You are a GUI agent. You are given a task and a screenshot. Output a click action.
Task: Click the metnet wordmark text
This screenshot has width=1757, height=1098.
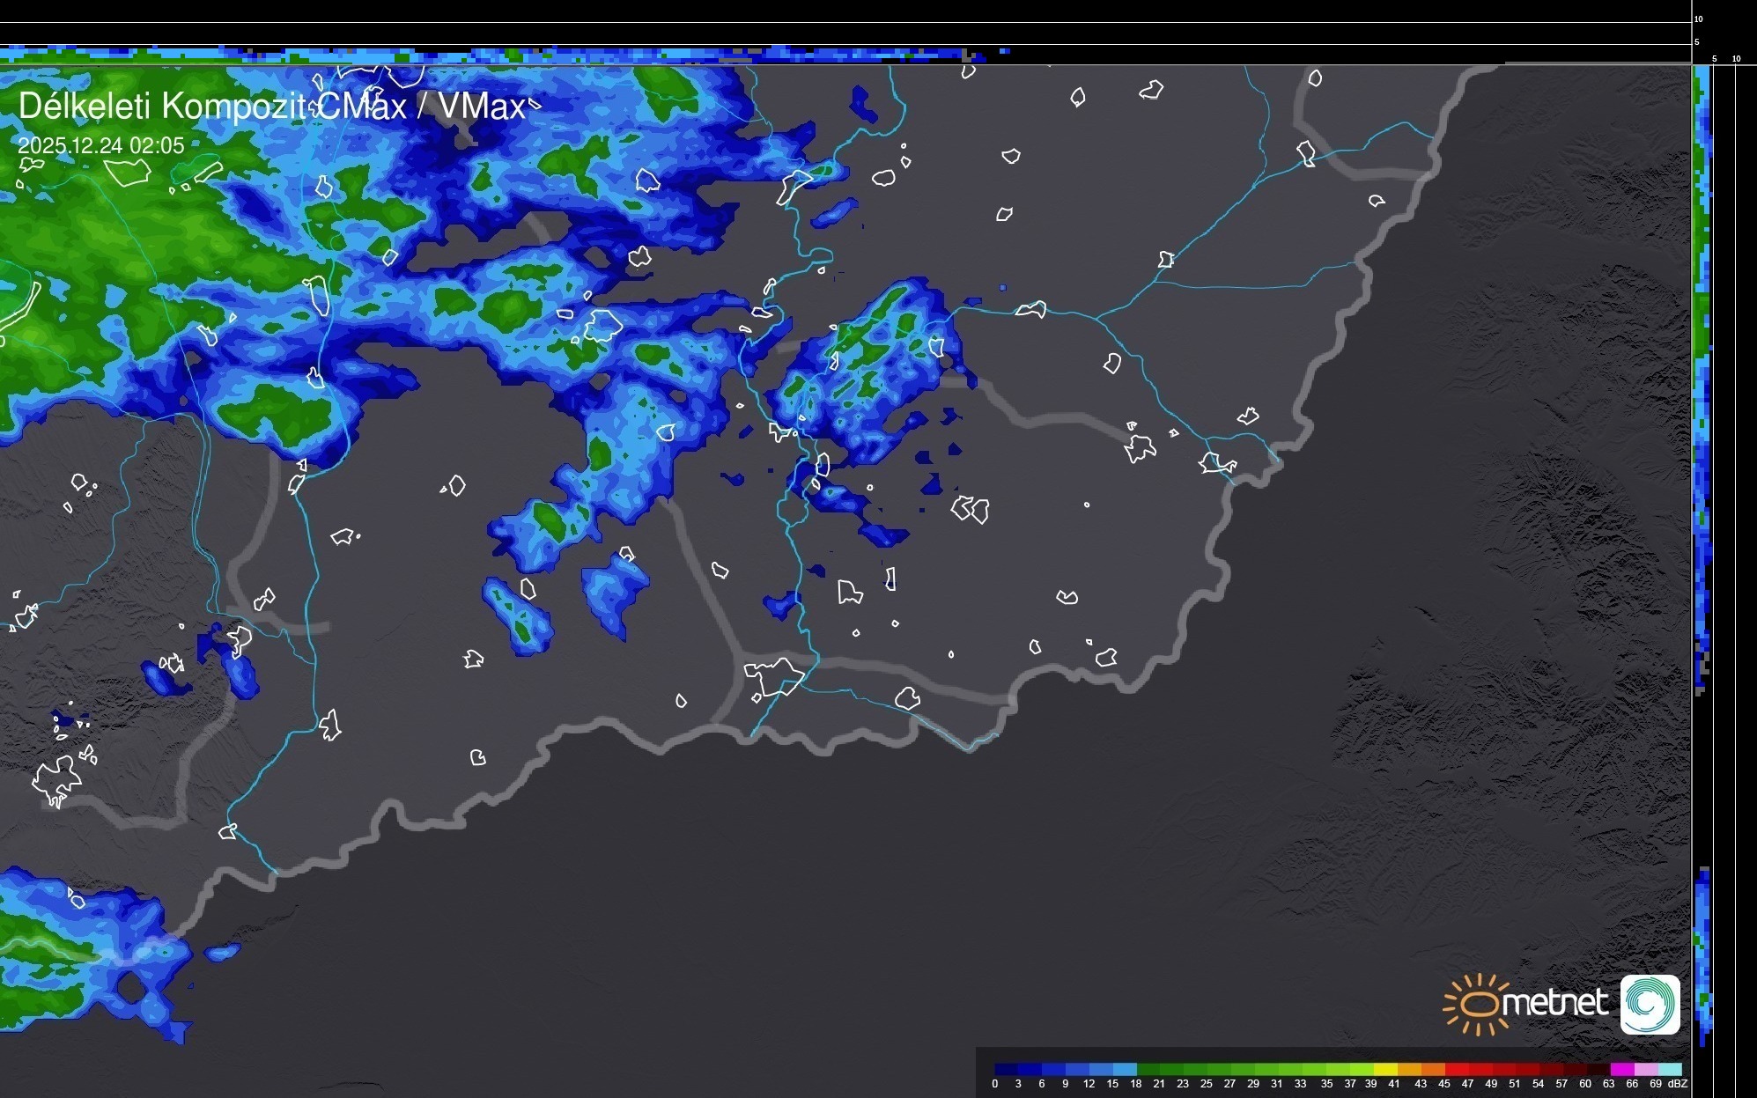tap(1556, 1003)
